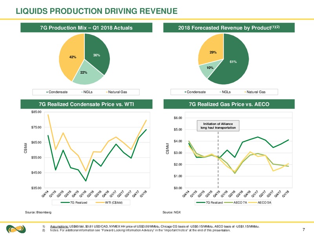
Task: Click the $75.00 axis label on condensate chart
Action: tap(36, 127)
